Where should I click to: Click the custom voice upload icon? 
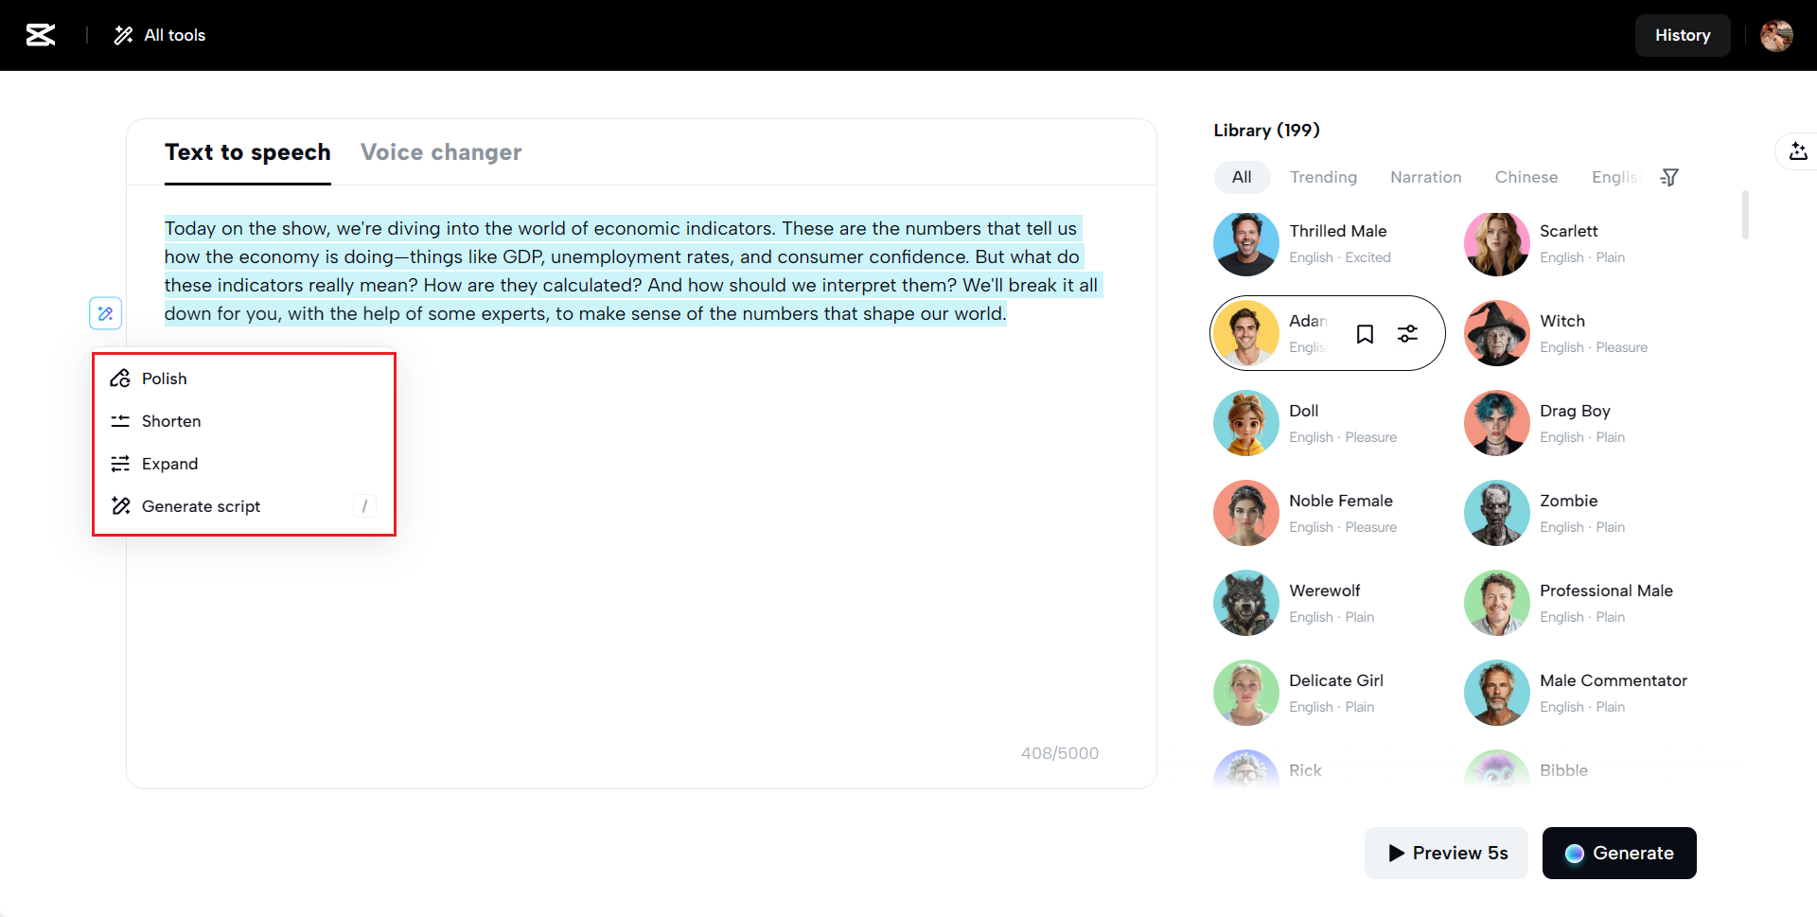[1798, 151]
